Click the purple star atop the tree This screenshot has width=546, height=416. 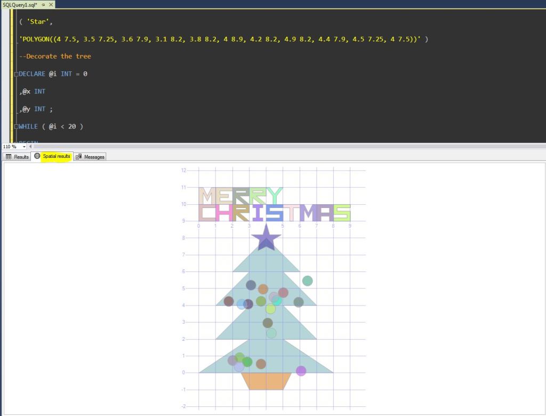tap(266, 238)
